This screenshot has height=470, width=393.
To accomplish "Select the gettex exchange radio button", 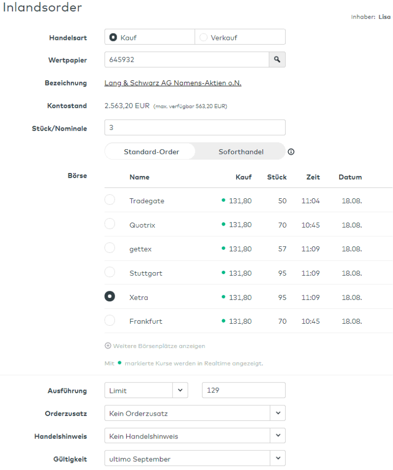I will [110, 248].
